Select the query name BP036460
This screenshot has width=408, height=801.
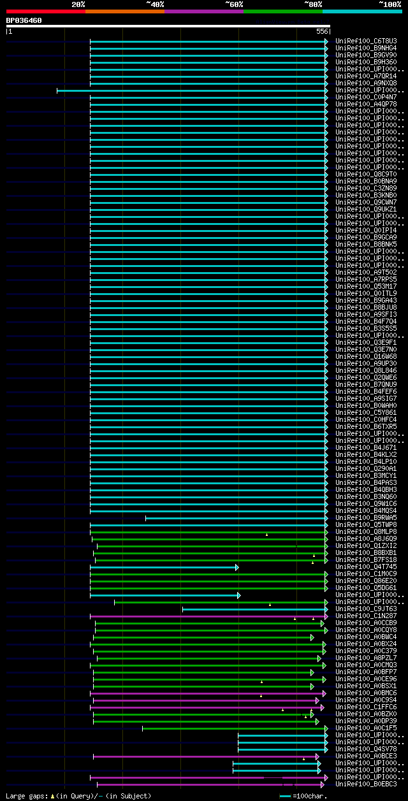click(x=24, y=20)
